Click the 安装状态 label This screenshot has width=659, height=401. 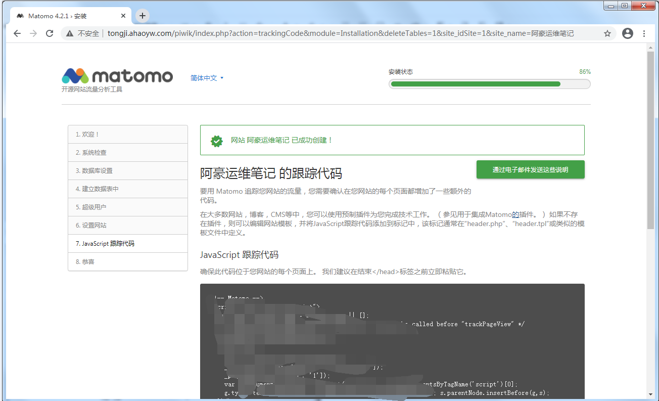coord(401,72)
